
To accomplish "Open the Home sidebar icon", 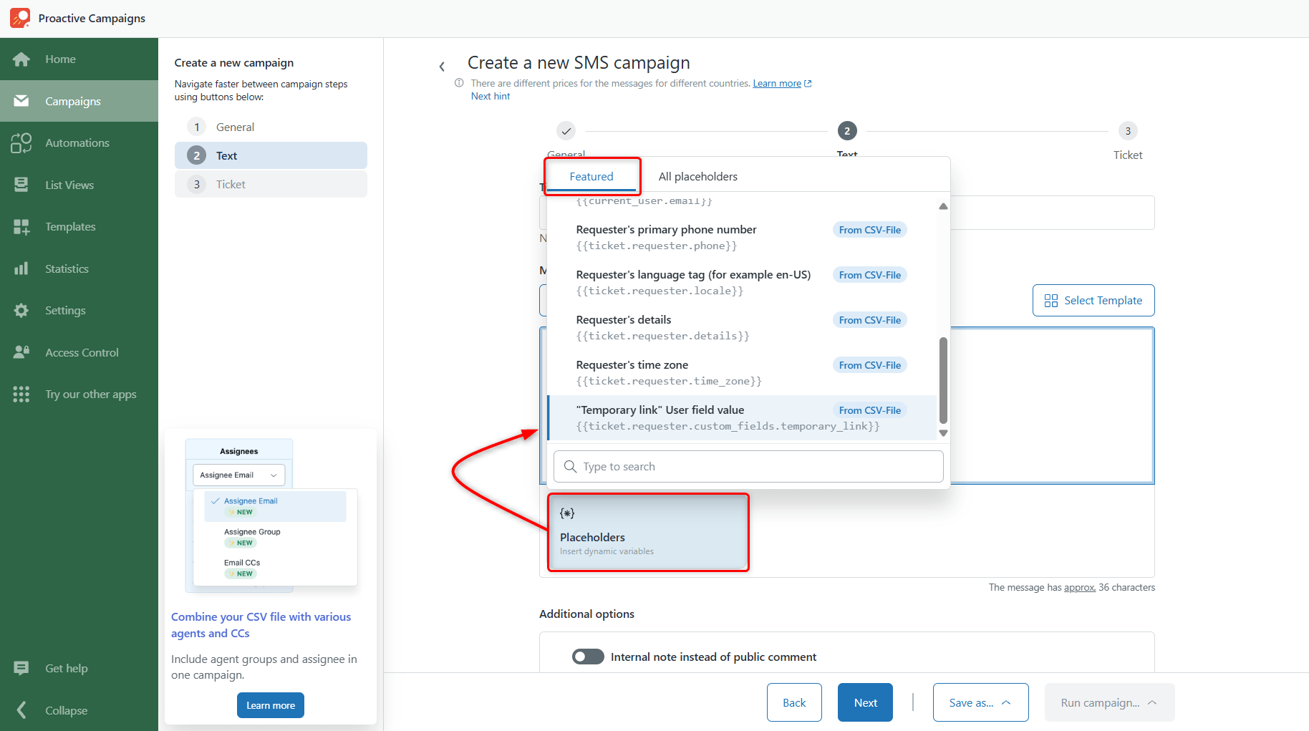I will 21,59.
